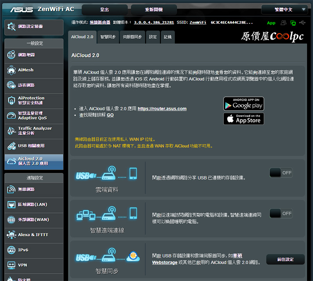Click the 前往設定 button
313x281 pixels.
coord(286,259)
